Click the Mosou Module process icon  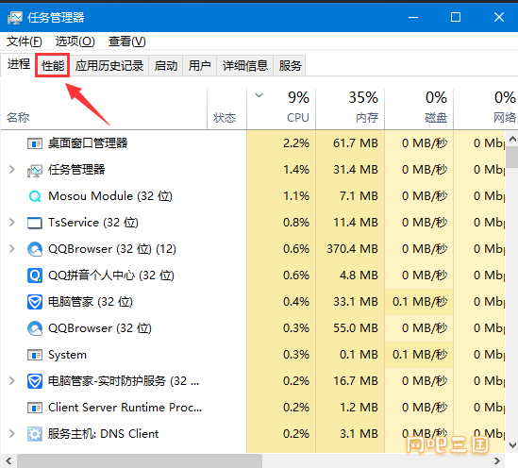point(35,196)
